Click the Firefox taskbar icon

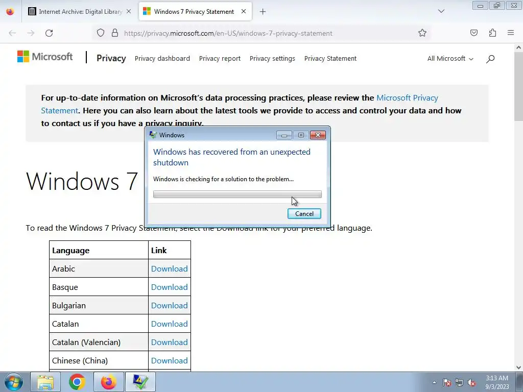[x=109, y=382]
